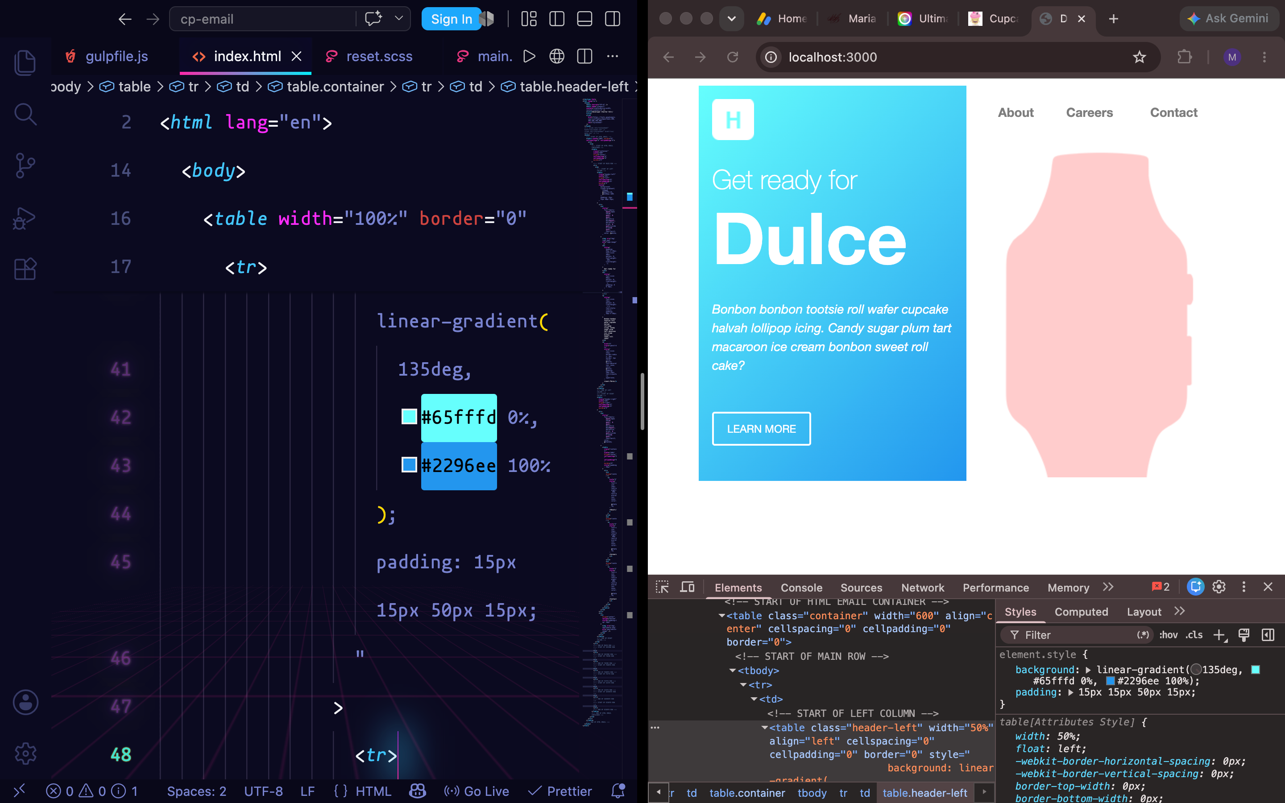Bookmark this page with the star icon

1140,57
